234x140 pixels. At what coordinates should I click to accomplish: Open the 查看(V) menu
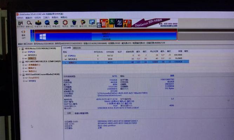tap(55, 17)
